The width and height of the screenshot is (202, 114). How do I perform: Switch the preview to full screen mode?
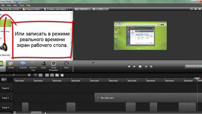click(199, 9)
